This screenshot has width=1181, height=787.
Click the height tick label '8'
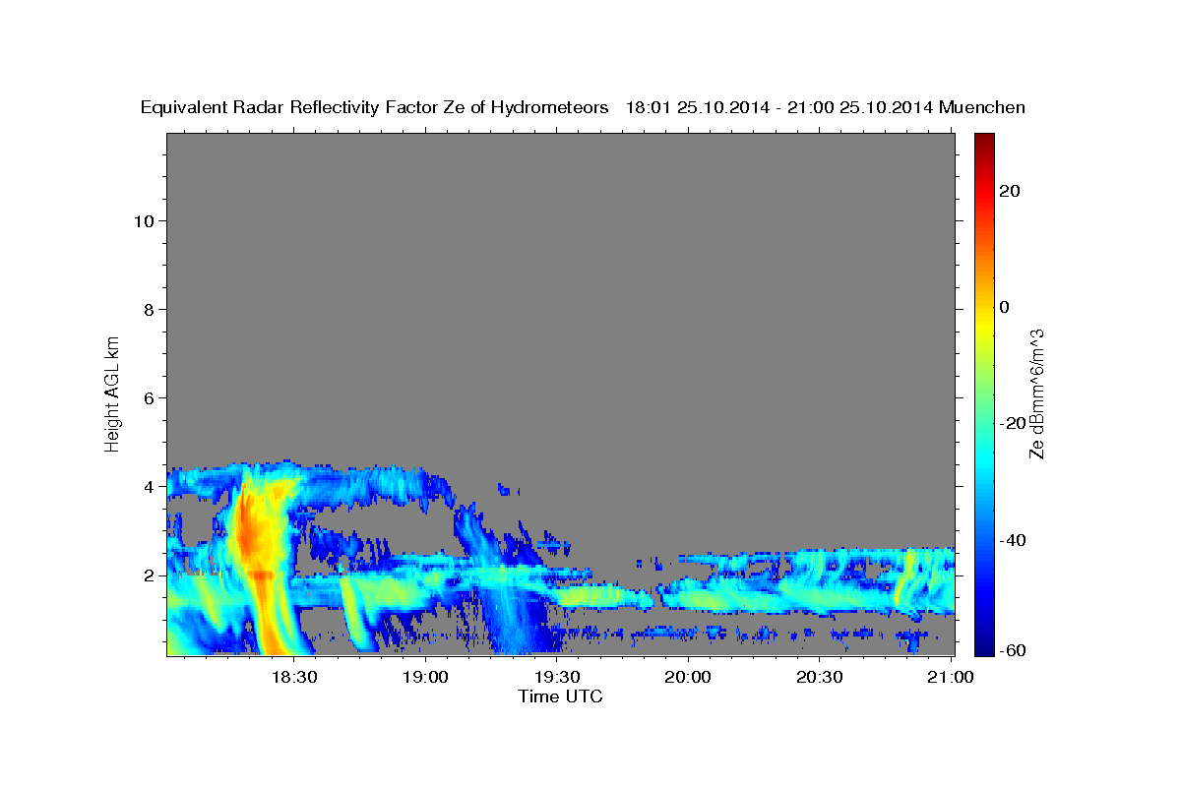pos(147,309)
